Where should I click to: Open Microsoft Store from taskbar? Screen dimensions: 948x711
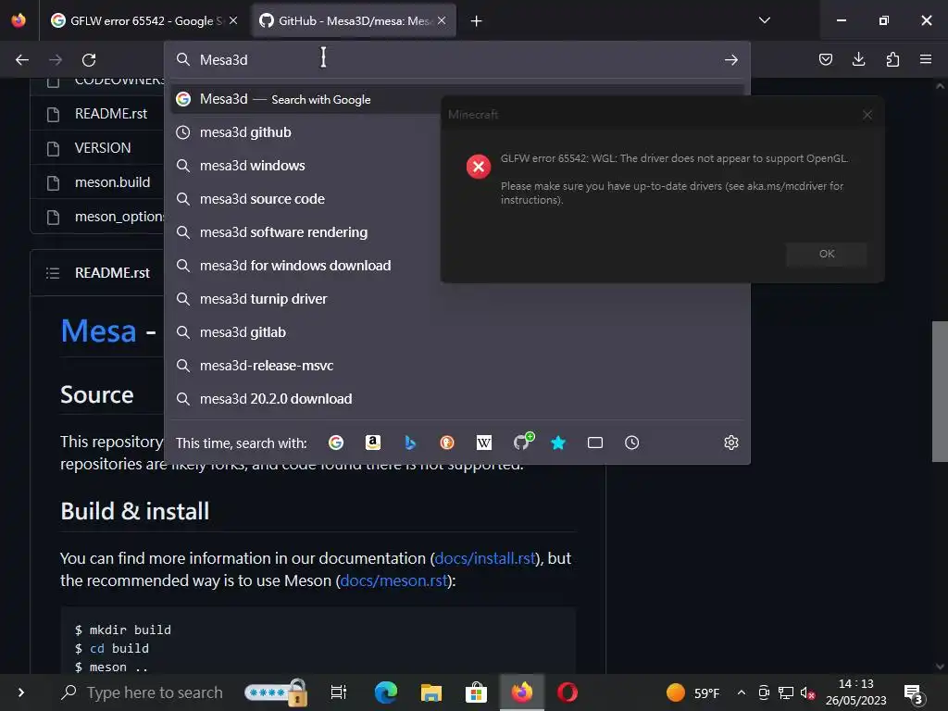point(477,692)
